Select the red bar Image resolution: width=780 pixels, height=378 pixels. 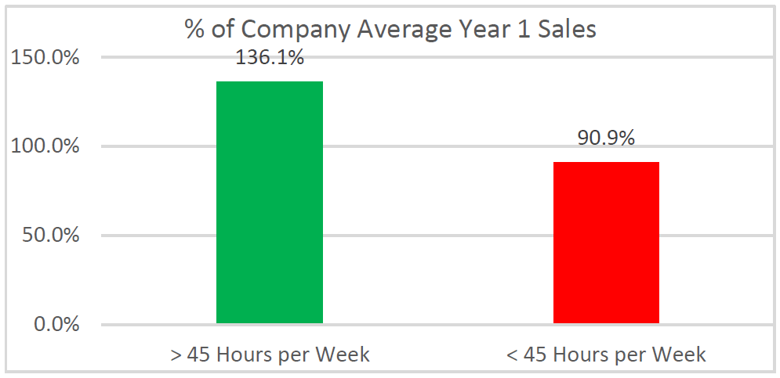606,243
